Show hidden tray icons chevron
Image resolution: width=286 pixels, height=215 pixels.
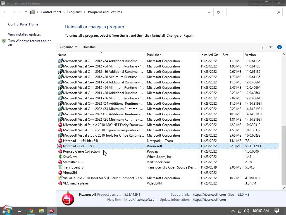point(233,211)
